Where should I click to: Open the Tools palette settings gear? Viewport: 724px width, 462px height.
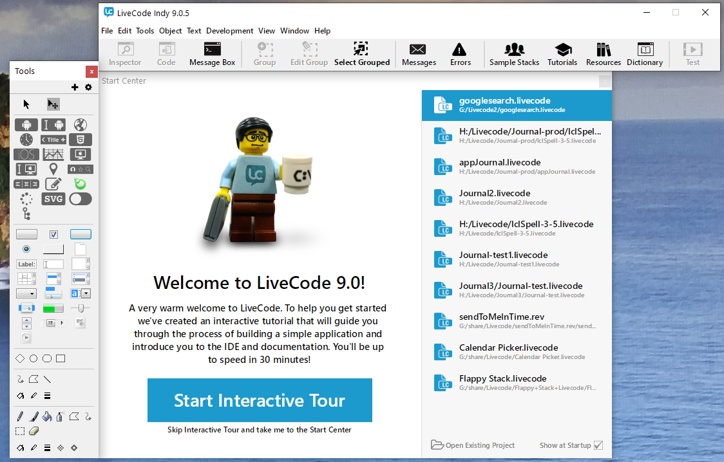[88, 86]
